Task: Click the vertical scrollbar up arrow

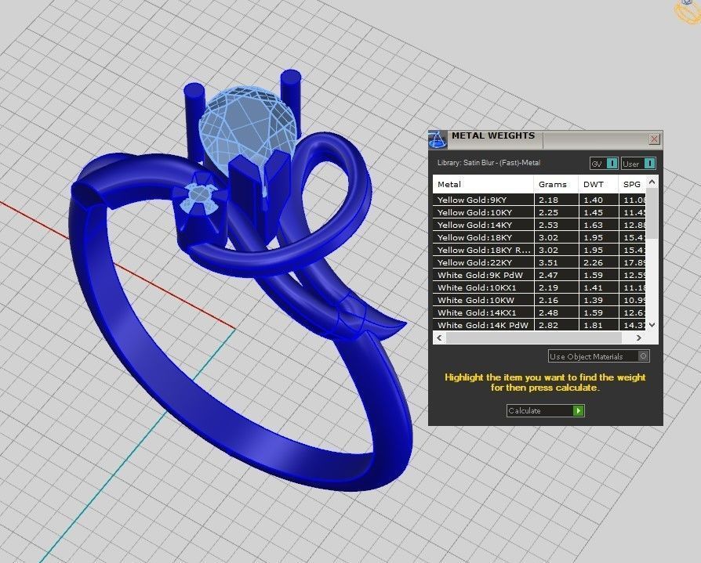Action: pos(652,181)
